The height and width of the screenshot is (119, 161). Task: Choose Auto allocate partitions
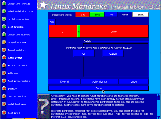click(99, 82)
